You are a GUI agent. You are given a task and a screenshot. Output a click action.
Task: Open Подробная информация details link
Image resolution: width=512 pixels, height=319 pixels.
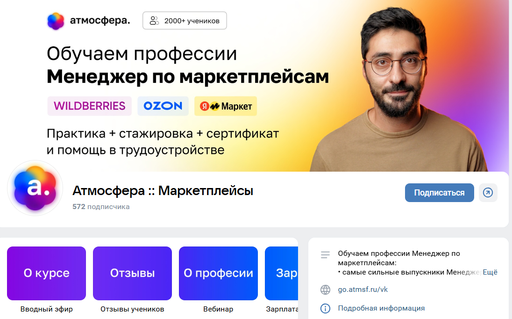tap(381, 308)
